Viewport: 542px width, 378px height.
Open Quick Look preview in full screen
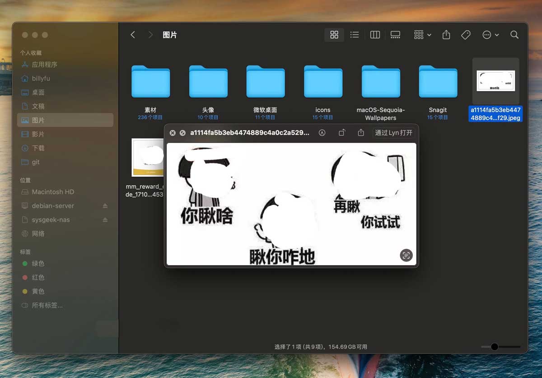click(182, 133)
